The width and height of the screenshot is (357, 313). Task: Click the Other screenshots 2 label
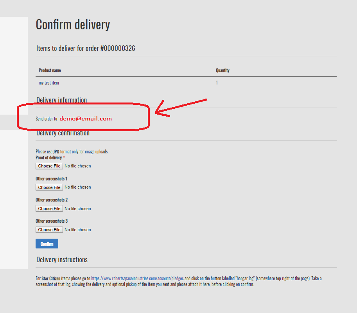[51, 200]
